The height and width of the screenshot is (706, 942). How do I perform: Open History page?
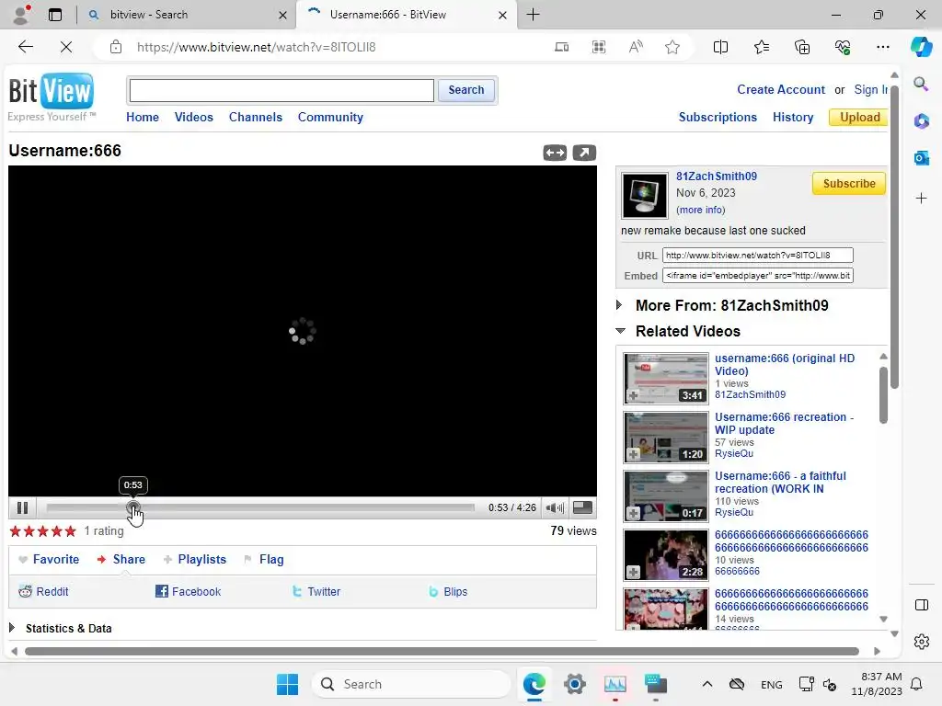point(792,117)
